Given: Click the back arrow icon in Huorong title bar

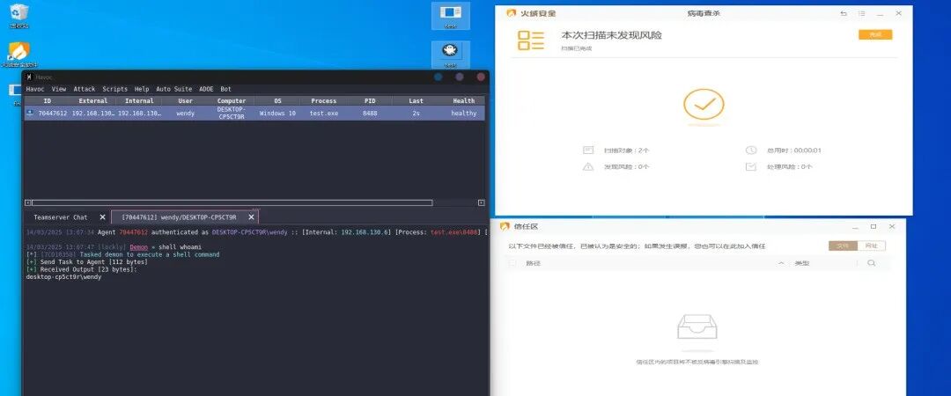Looking at the screenshot, I should click(x=844, y=13).
